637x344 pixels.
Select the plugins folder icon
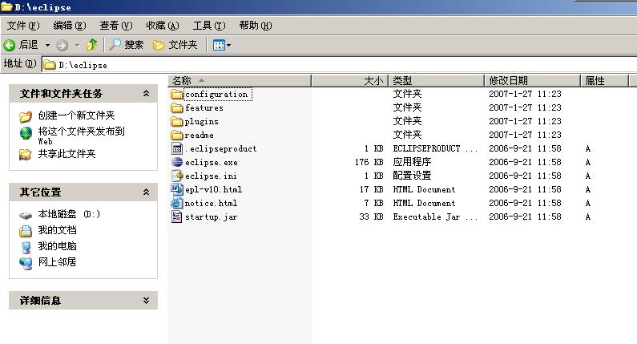(177, 122)
